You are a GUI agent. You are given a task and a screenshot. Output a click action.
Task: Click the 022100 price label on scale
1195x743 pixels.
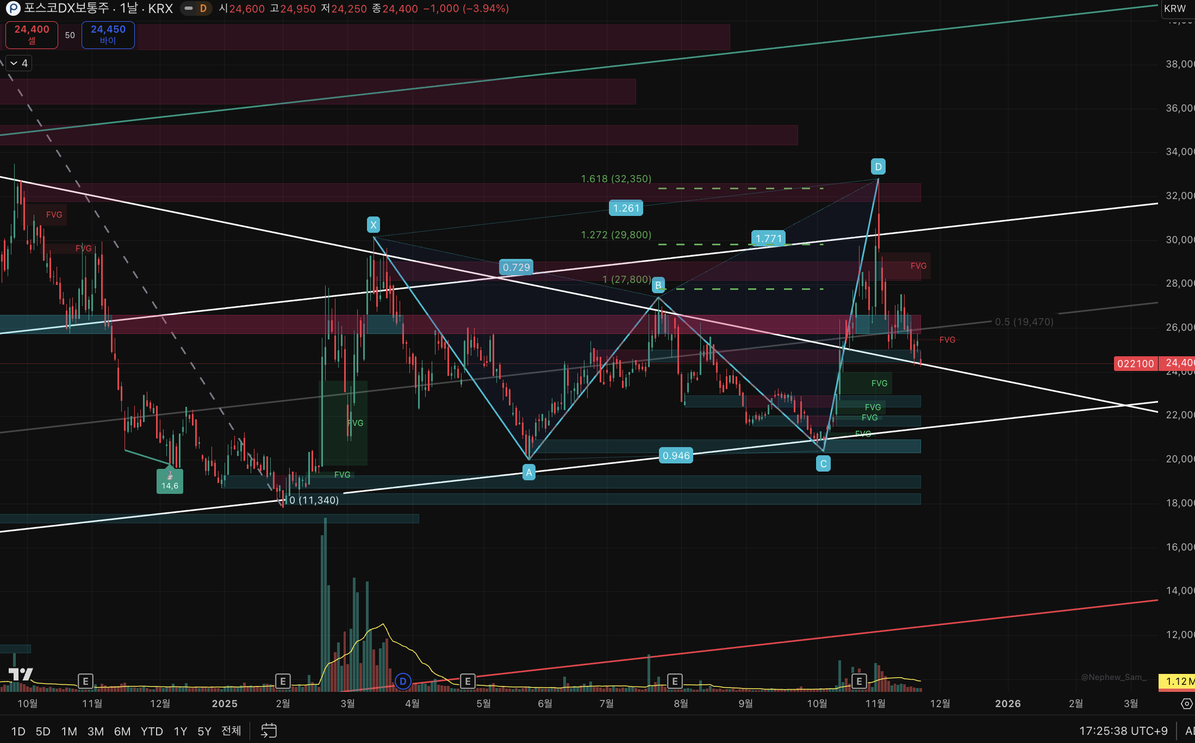click(x=1135, y=363)
